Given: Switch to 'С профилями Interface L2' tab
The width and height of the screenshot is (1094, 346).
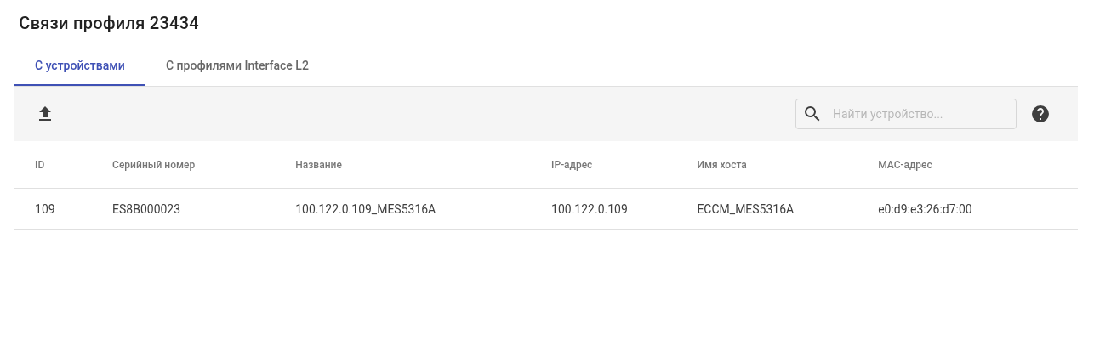Looking at the screenshot, I should coord(236,65).
